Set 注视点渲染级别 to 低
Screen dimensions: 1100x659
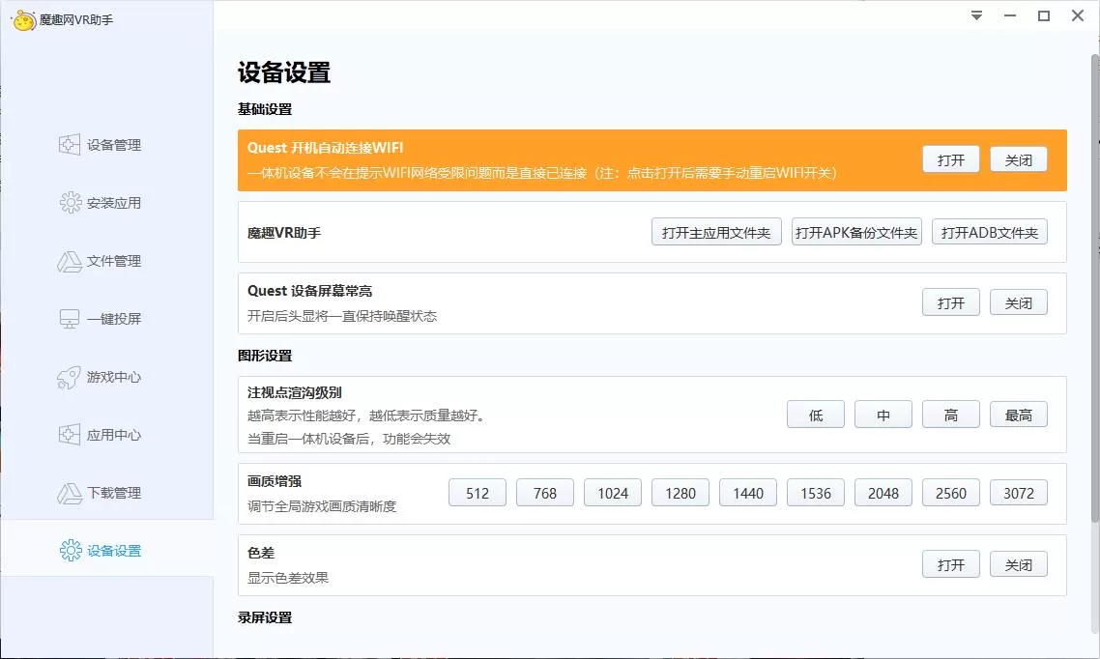point(815,415)
